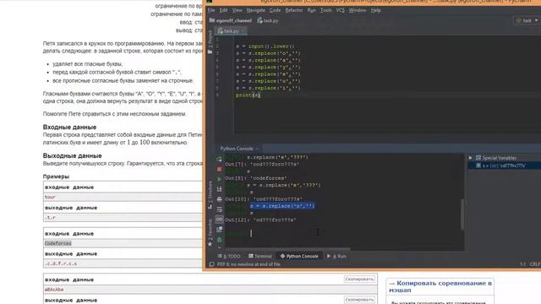This screenshot has height=304, width=541.
Task: Click the print icon in console toolbar
Action: click(219, 199)
